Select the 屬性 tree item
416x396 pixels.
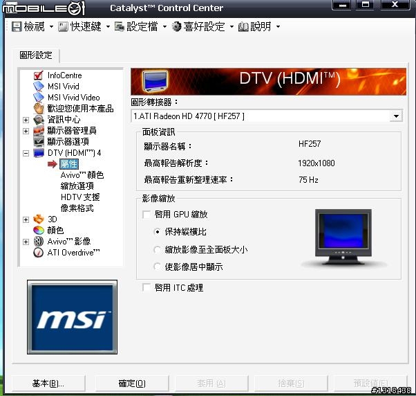[68, 164]
